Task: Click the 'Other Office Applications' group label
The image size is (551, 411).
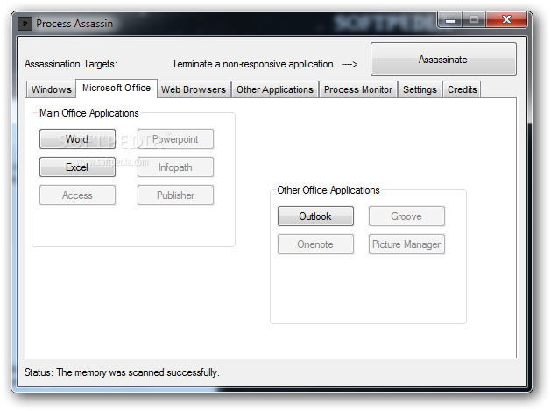Action: pos(328,190)
